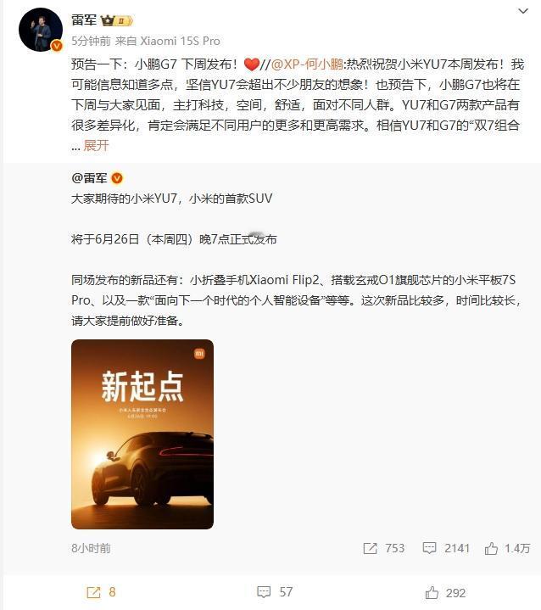Open Lei Jun's profile avatar
This screenshot has width=541, height=610.
click(x=41, y=30)
